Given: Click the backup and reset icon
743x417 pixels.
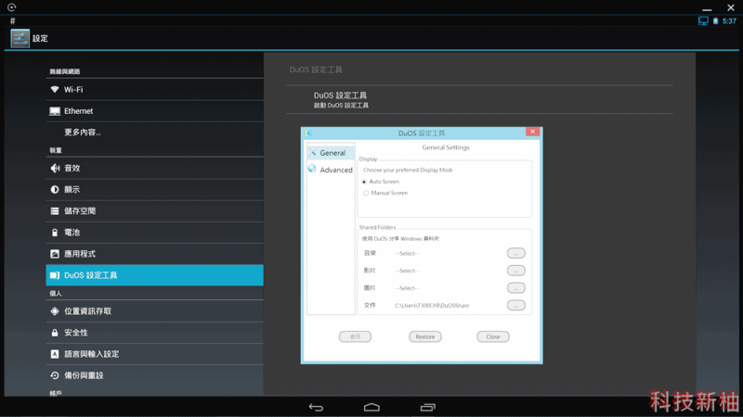Looking at the screenshot, I should click(55, 375).
